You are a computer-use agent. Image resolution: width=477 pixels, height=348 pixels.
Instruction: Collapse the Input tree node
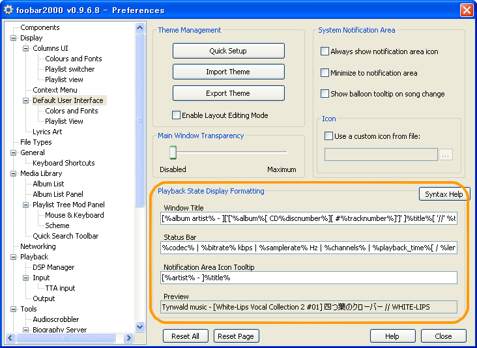[26, 278]
